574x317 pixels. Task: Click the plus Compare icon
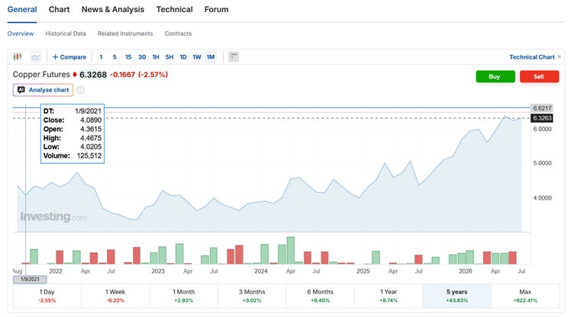pyautogui.click(x=55, y=57)
